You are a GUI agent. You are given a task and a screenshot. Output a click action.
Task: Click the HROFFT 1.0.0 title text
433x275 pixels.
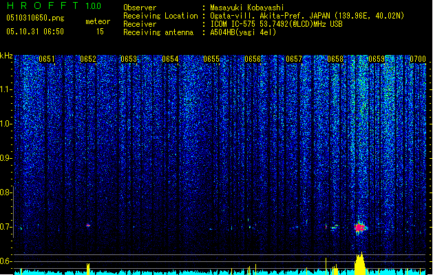tap(54, 5)
